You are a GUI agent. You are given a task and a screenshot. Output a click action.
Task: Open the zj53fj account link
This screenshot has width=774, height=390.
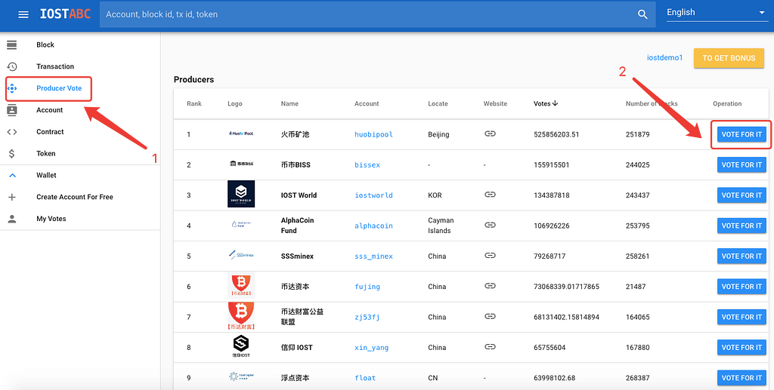tap(367, 317)
